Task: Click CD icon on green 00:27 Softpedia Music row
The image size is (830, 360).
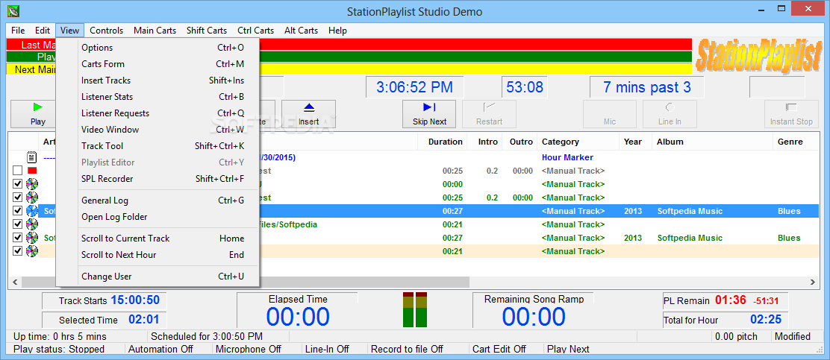Action: click(32, 237)
